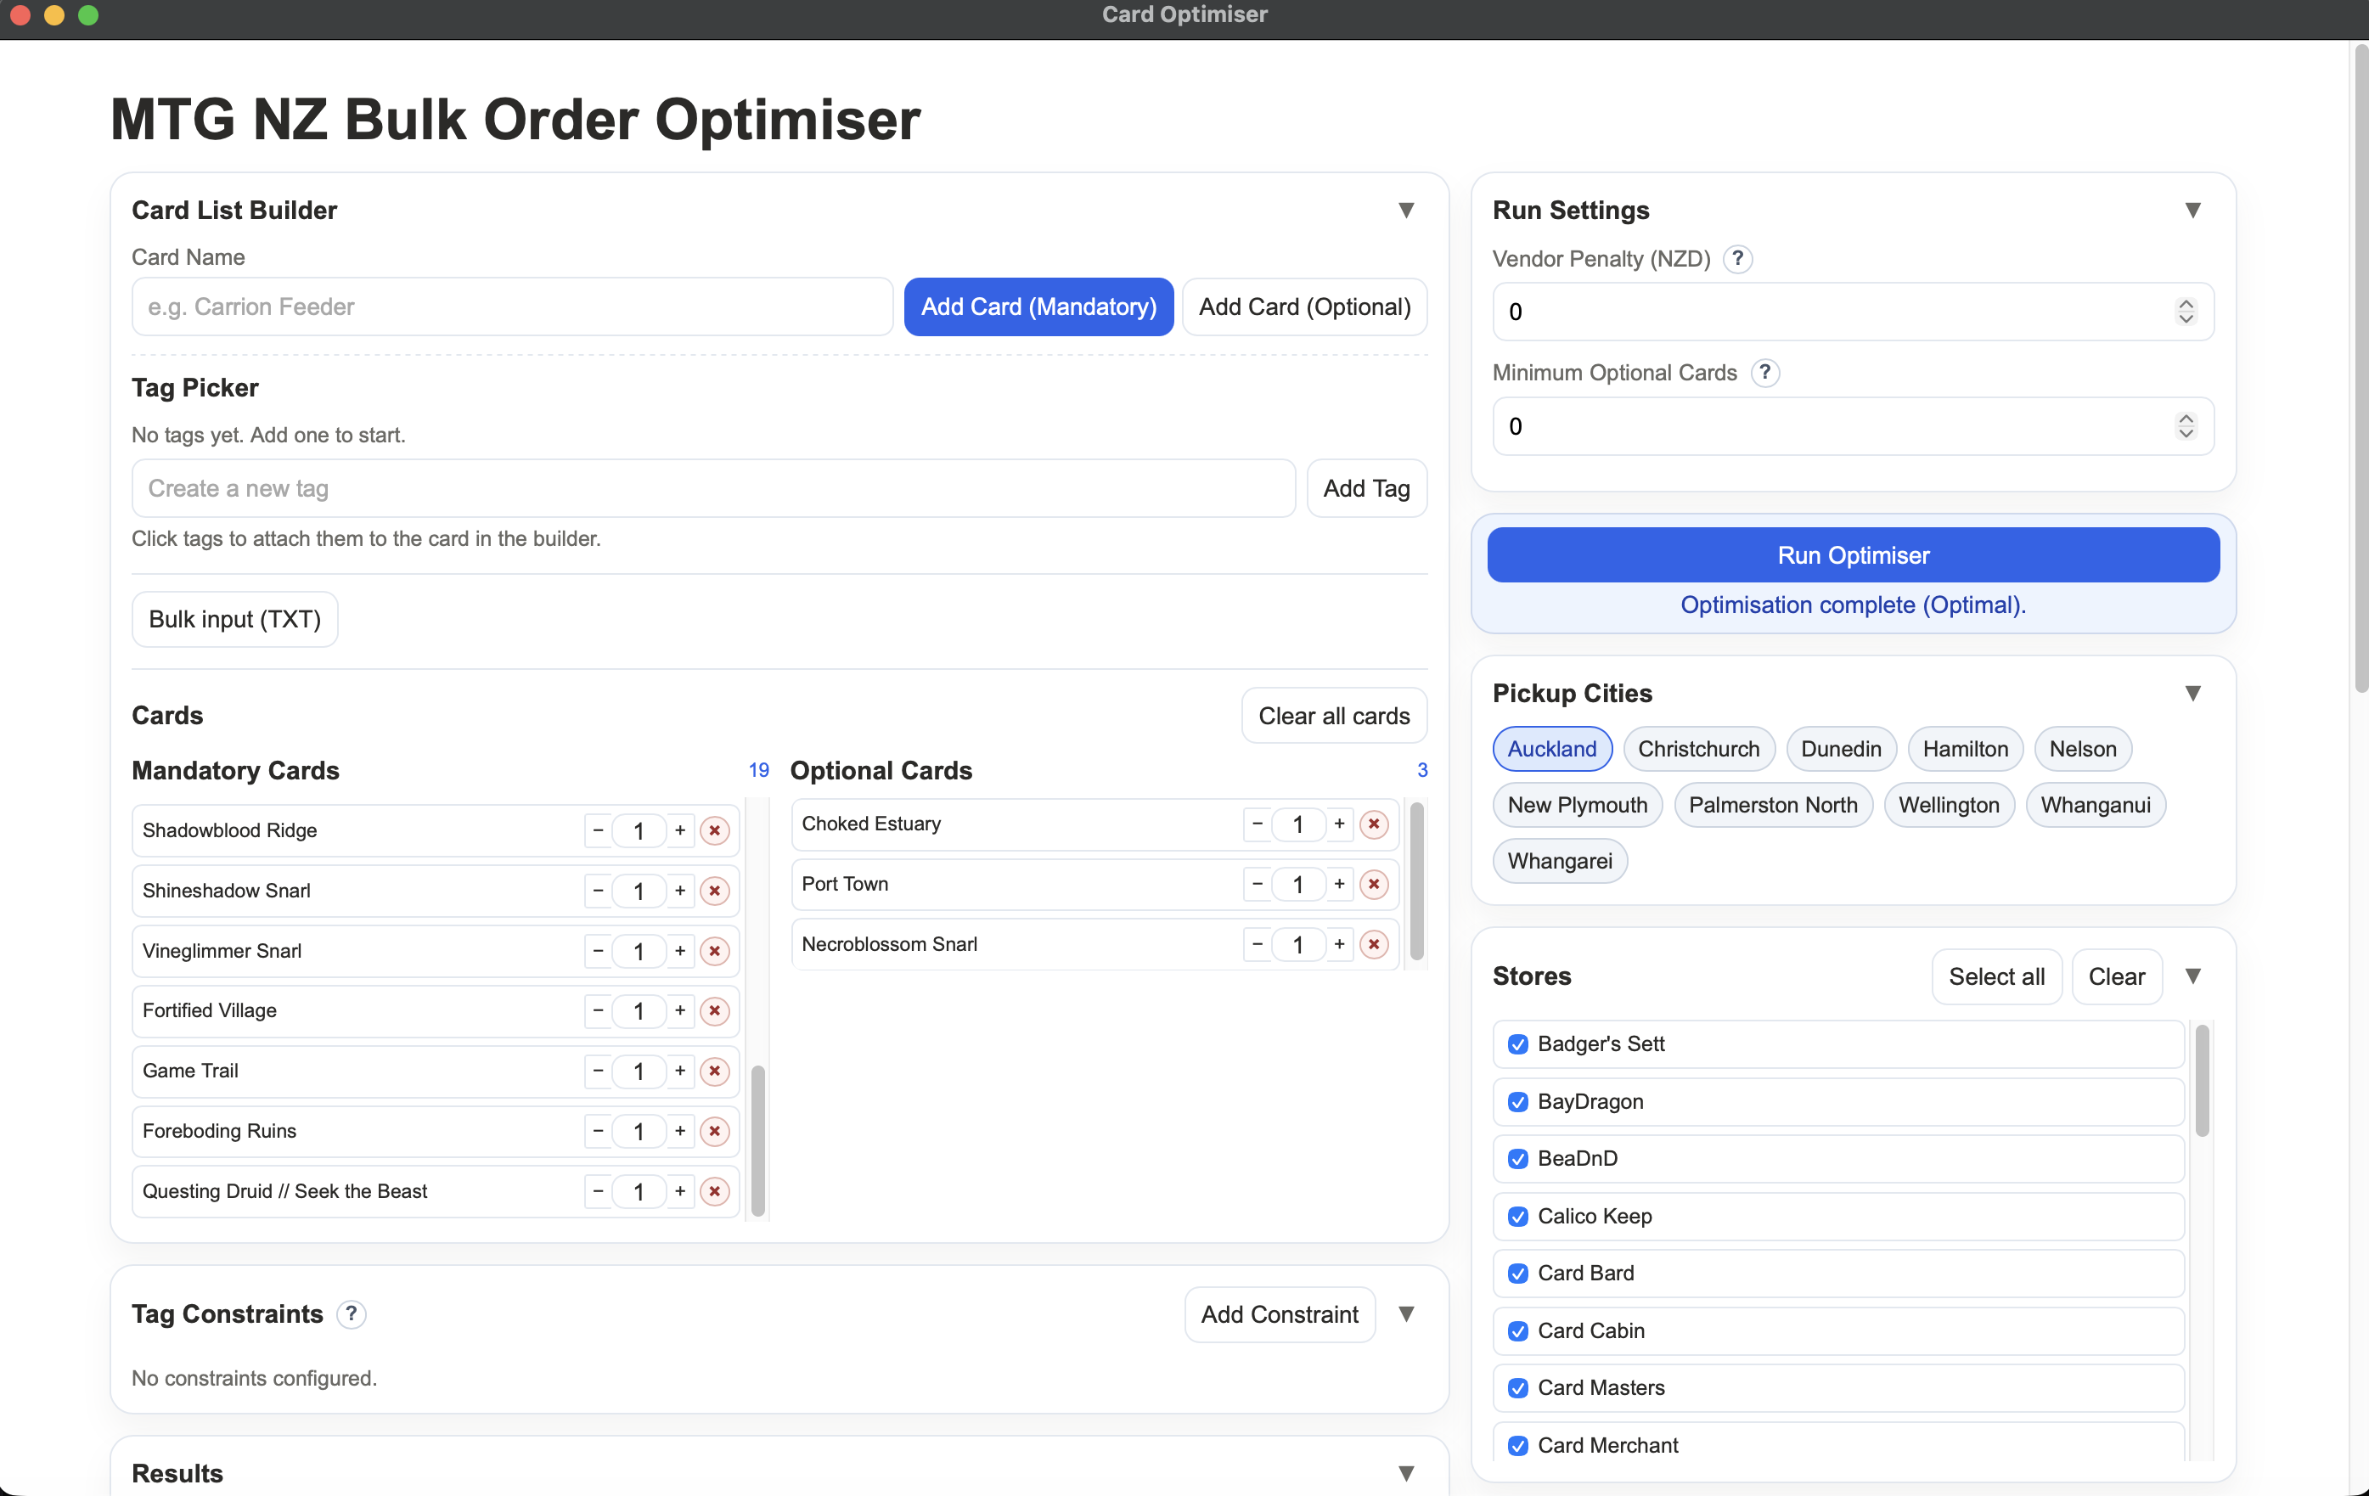The image size is (2369, 1496).
Task: Clear all cards from the list
Action: [x=1334, y=715]
